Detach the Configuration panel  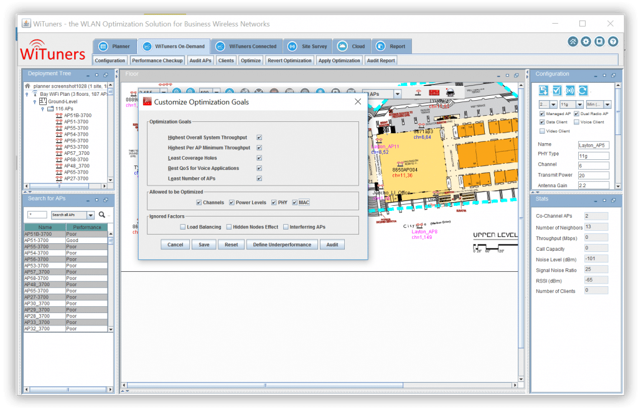pyautogui.click(x=614, y=76)
